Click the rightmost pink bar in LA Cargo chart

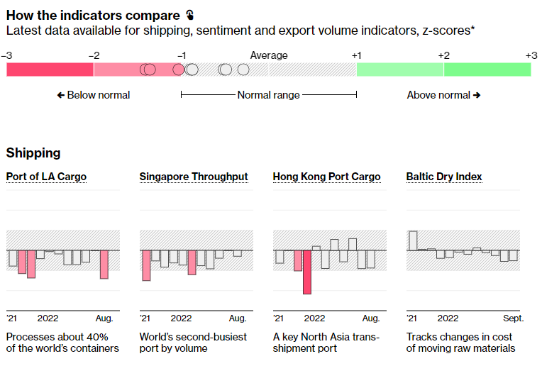(x=104, y=264)
